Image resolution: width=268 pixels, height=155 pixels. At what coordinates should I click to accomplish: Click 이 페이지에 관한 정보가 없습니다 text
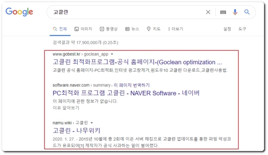[85, 101]
